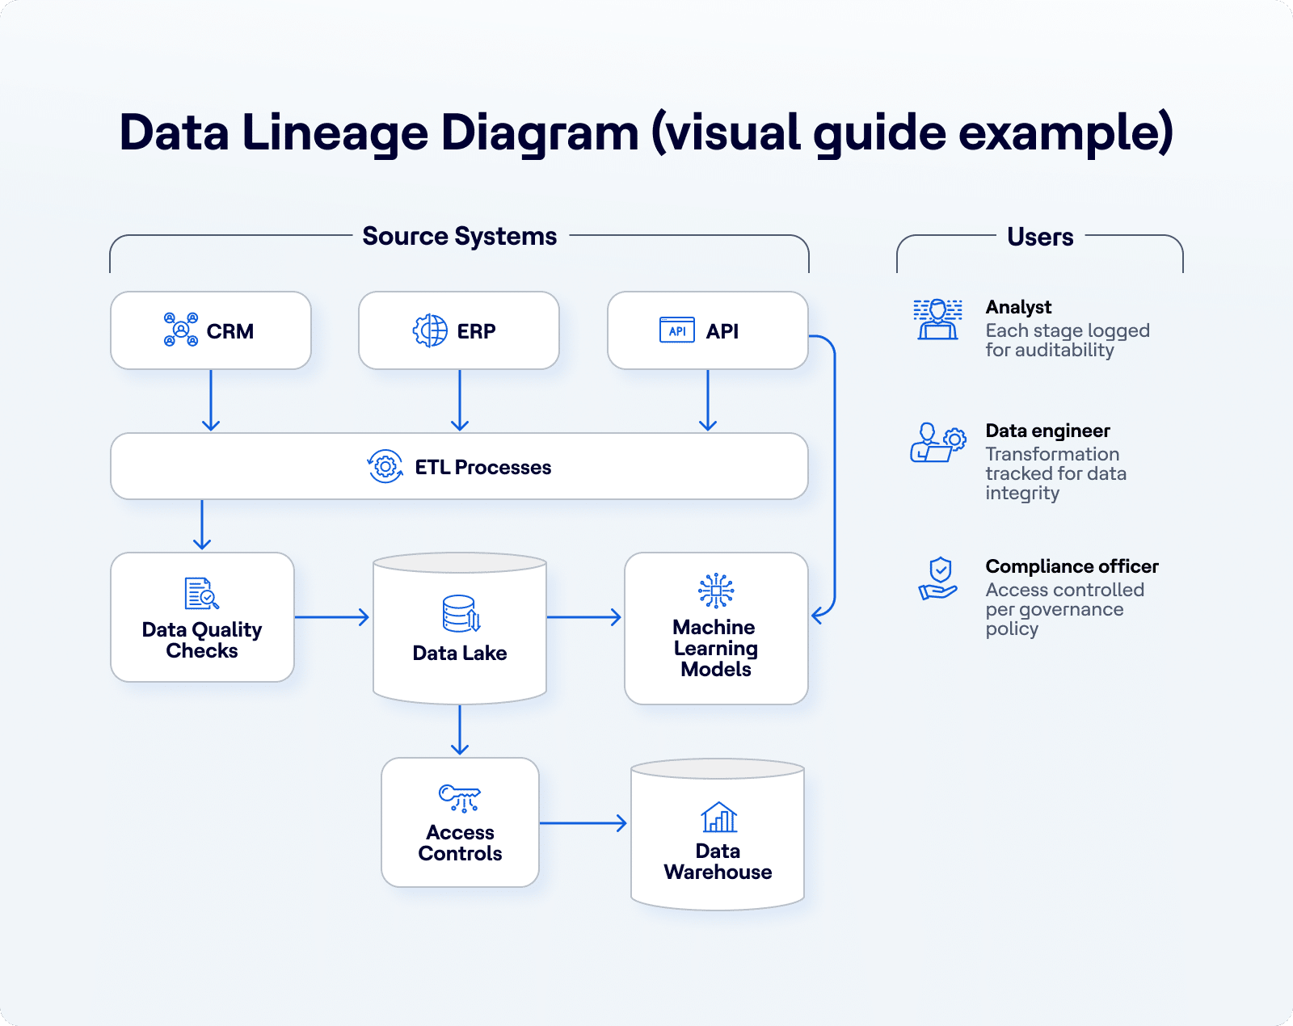Click the Data Quality Checks document icon

click(201, 594)
